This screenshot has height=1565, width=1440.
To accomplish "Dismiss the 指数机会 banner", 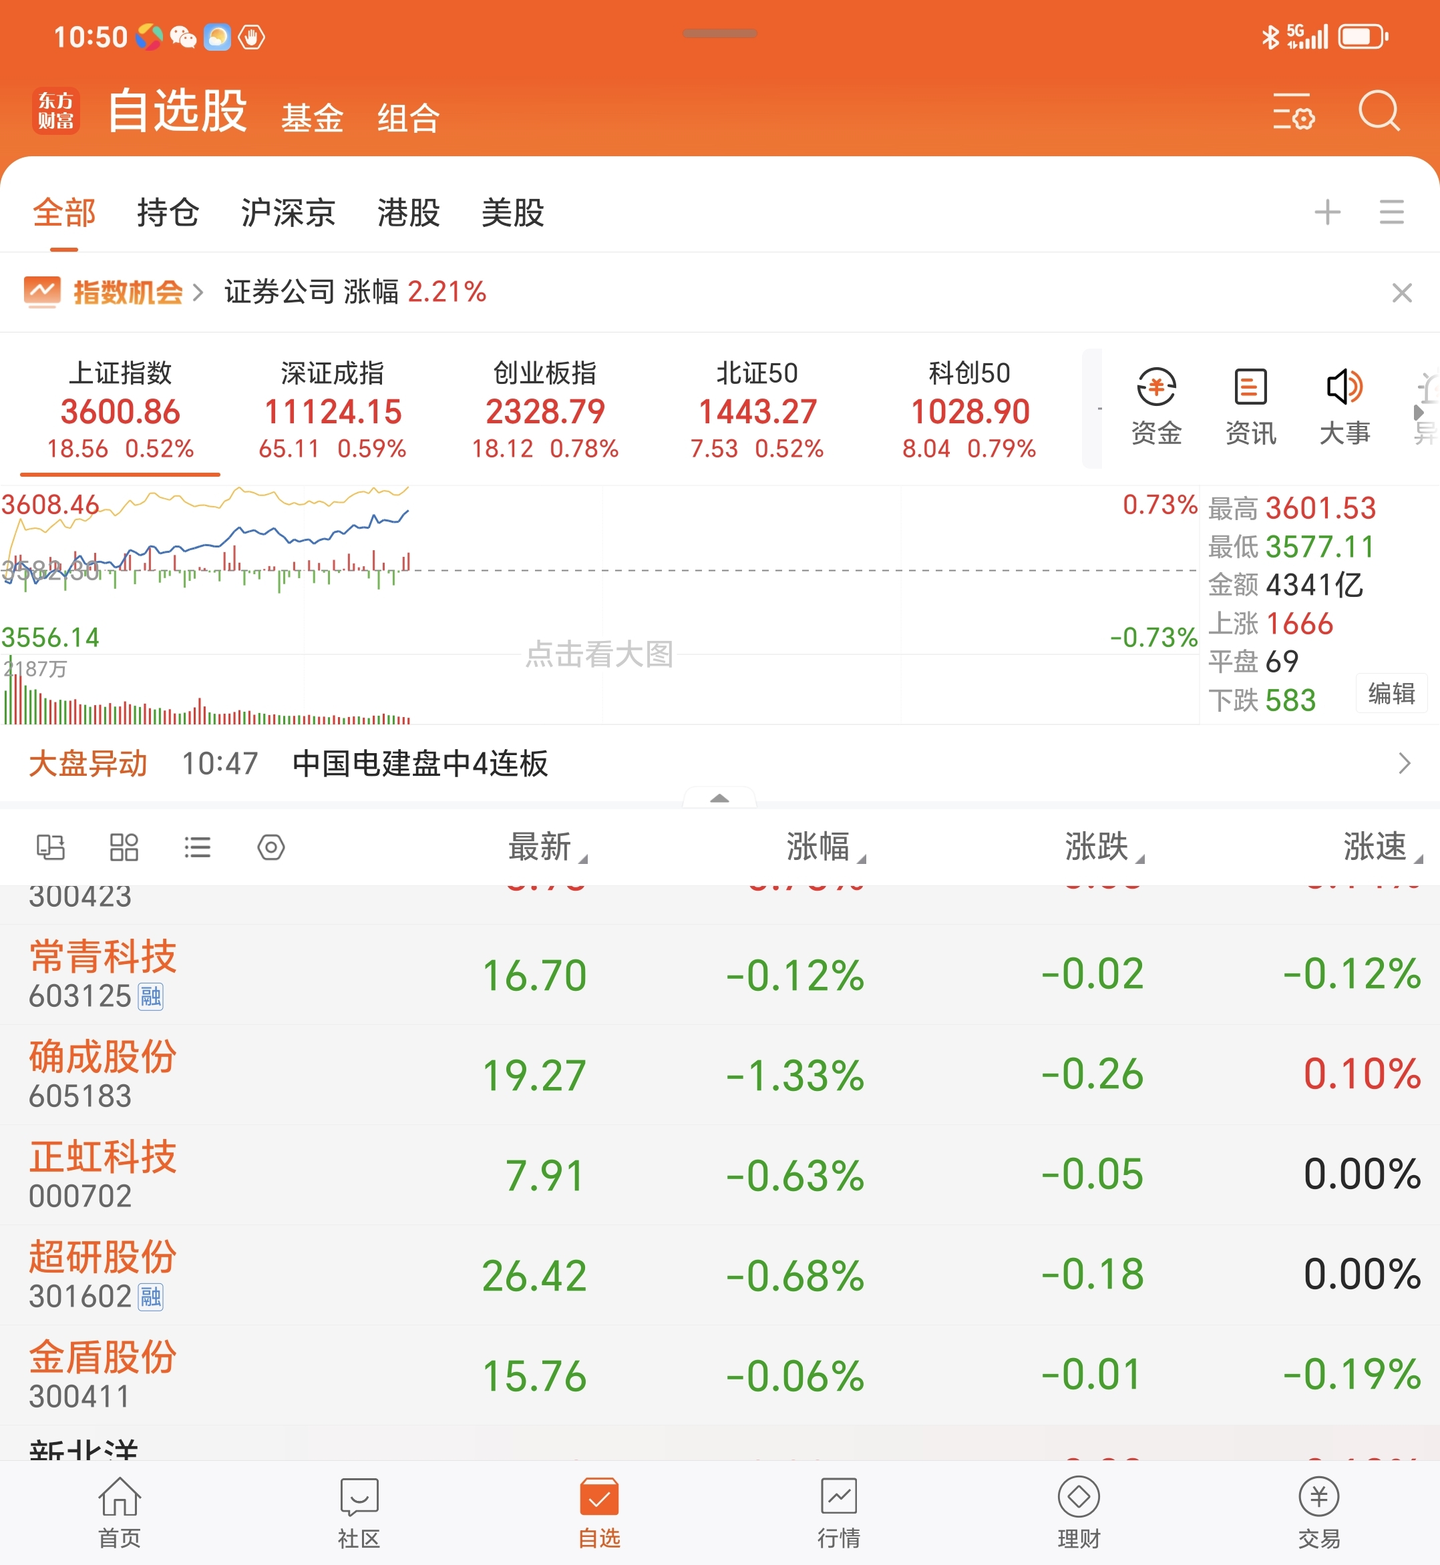I will [1402, 293].
